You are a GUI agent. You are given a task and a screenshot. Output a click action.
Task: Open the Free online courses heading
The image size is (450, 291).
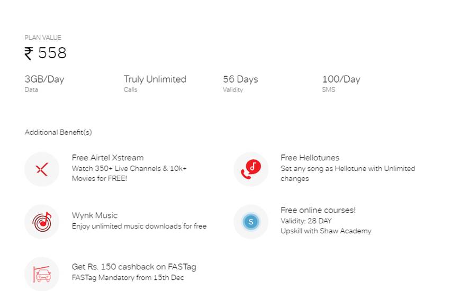coord(318,210)
